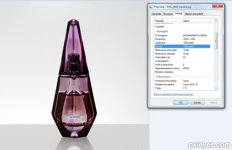Click the properties list scrollbar thumb
The image size is (232, 150).
tap(216, 40)
